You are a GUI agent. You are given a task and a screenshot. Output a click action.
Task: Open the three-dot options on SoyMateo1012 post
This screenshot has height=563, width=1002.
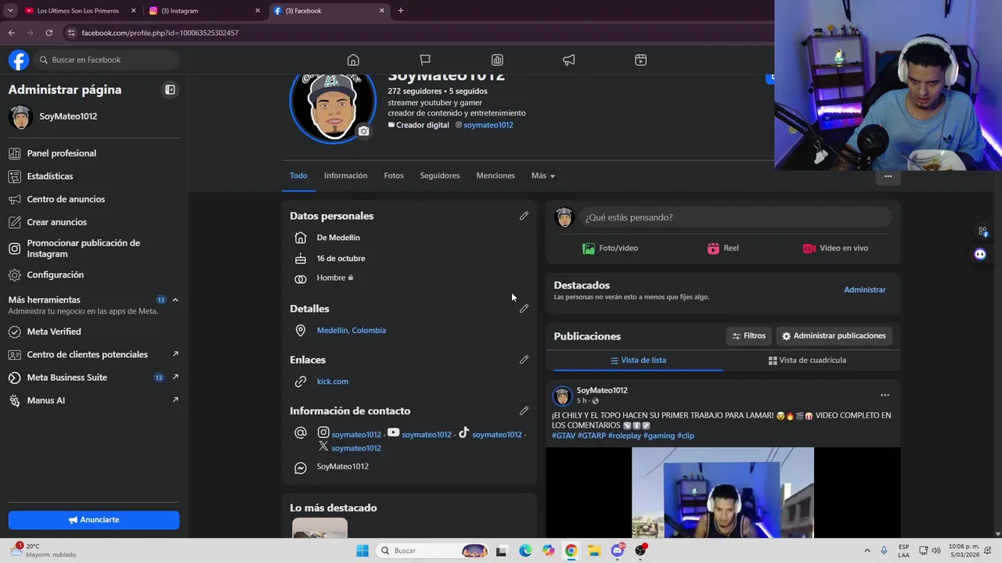coord(885,395)
